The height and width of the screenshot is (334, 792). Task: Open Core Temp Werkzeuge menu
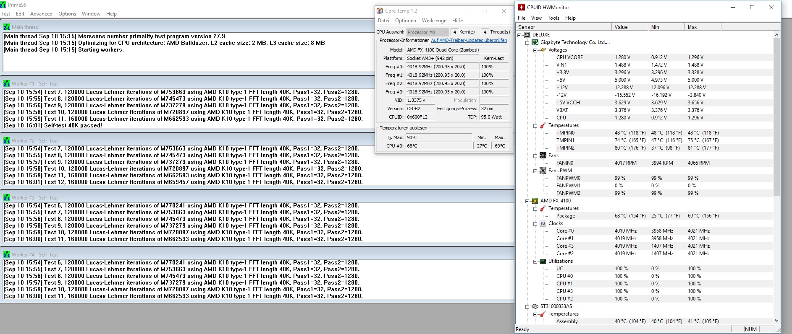tap(434, 21)
